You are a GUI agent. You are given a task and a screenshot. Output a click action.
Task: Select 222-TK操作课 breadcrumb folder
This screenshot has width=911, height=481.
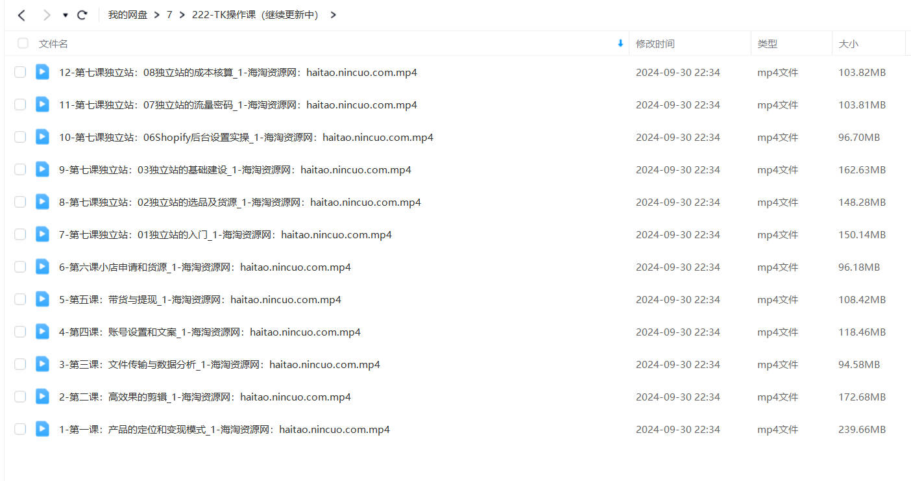pyautogui.click(x=256, y=15)
